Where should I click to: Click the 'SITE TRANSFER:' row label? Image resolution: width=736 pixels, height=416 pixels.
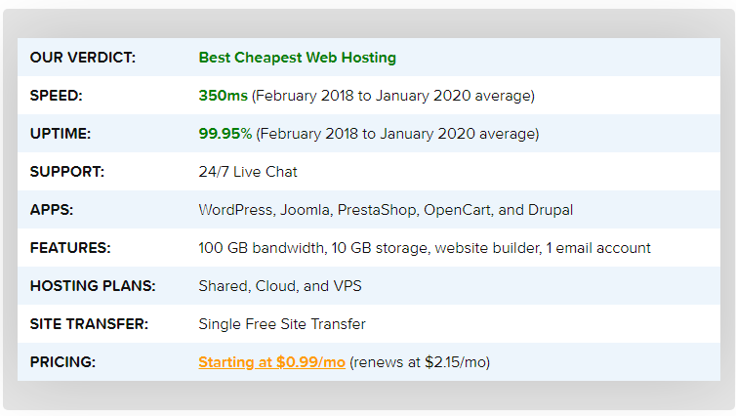point(89,324)
